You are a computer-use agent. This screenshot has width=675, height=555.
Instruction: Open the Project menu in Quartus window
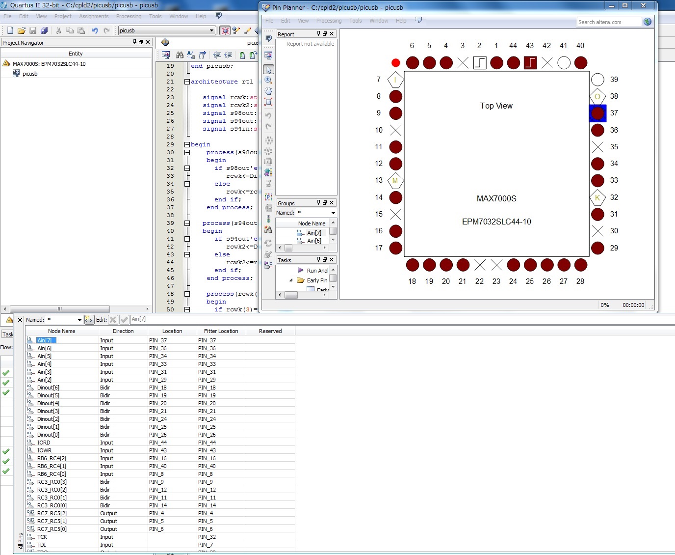point(63,16)
